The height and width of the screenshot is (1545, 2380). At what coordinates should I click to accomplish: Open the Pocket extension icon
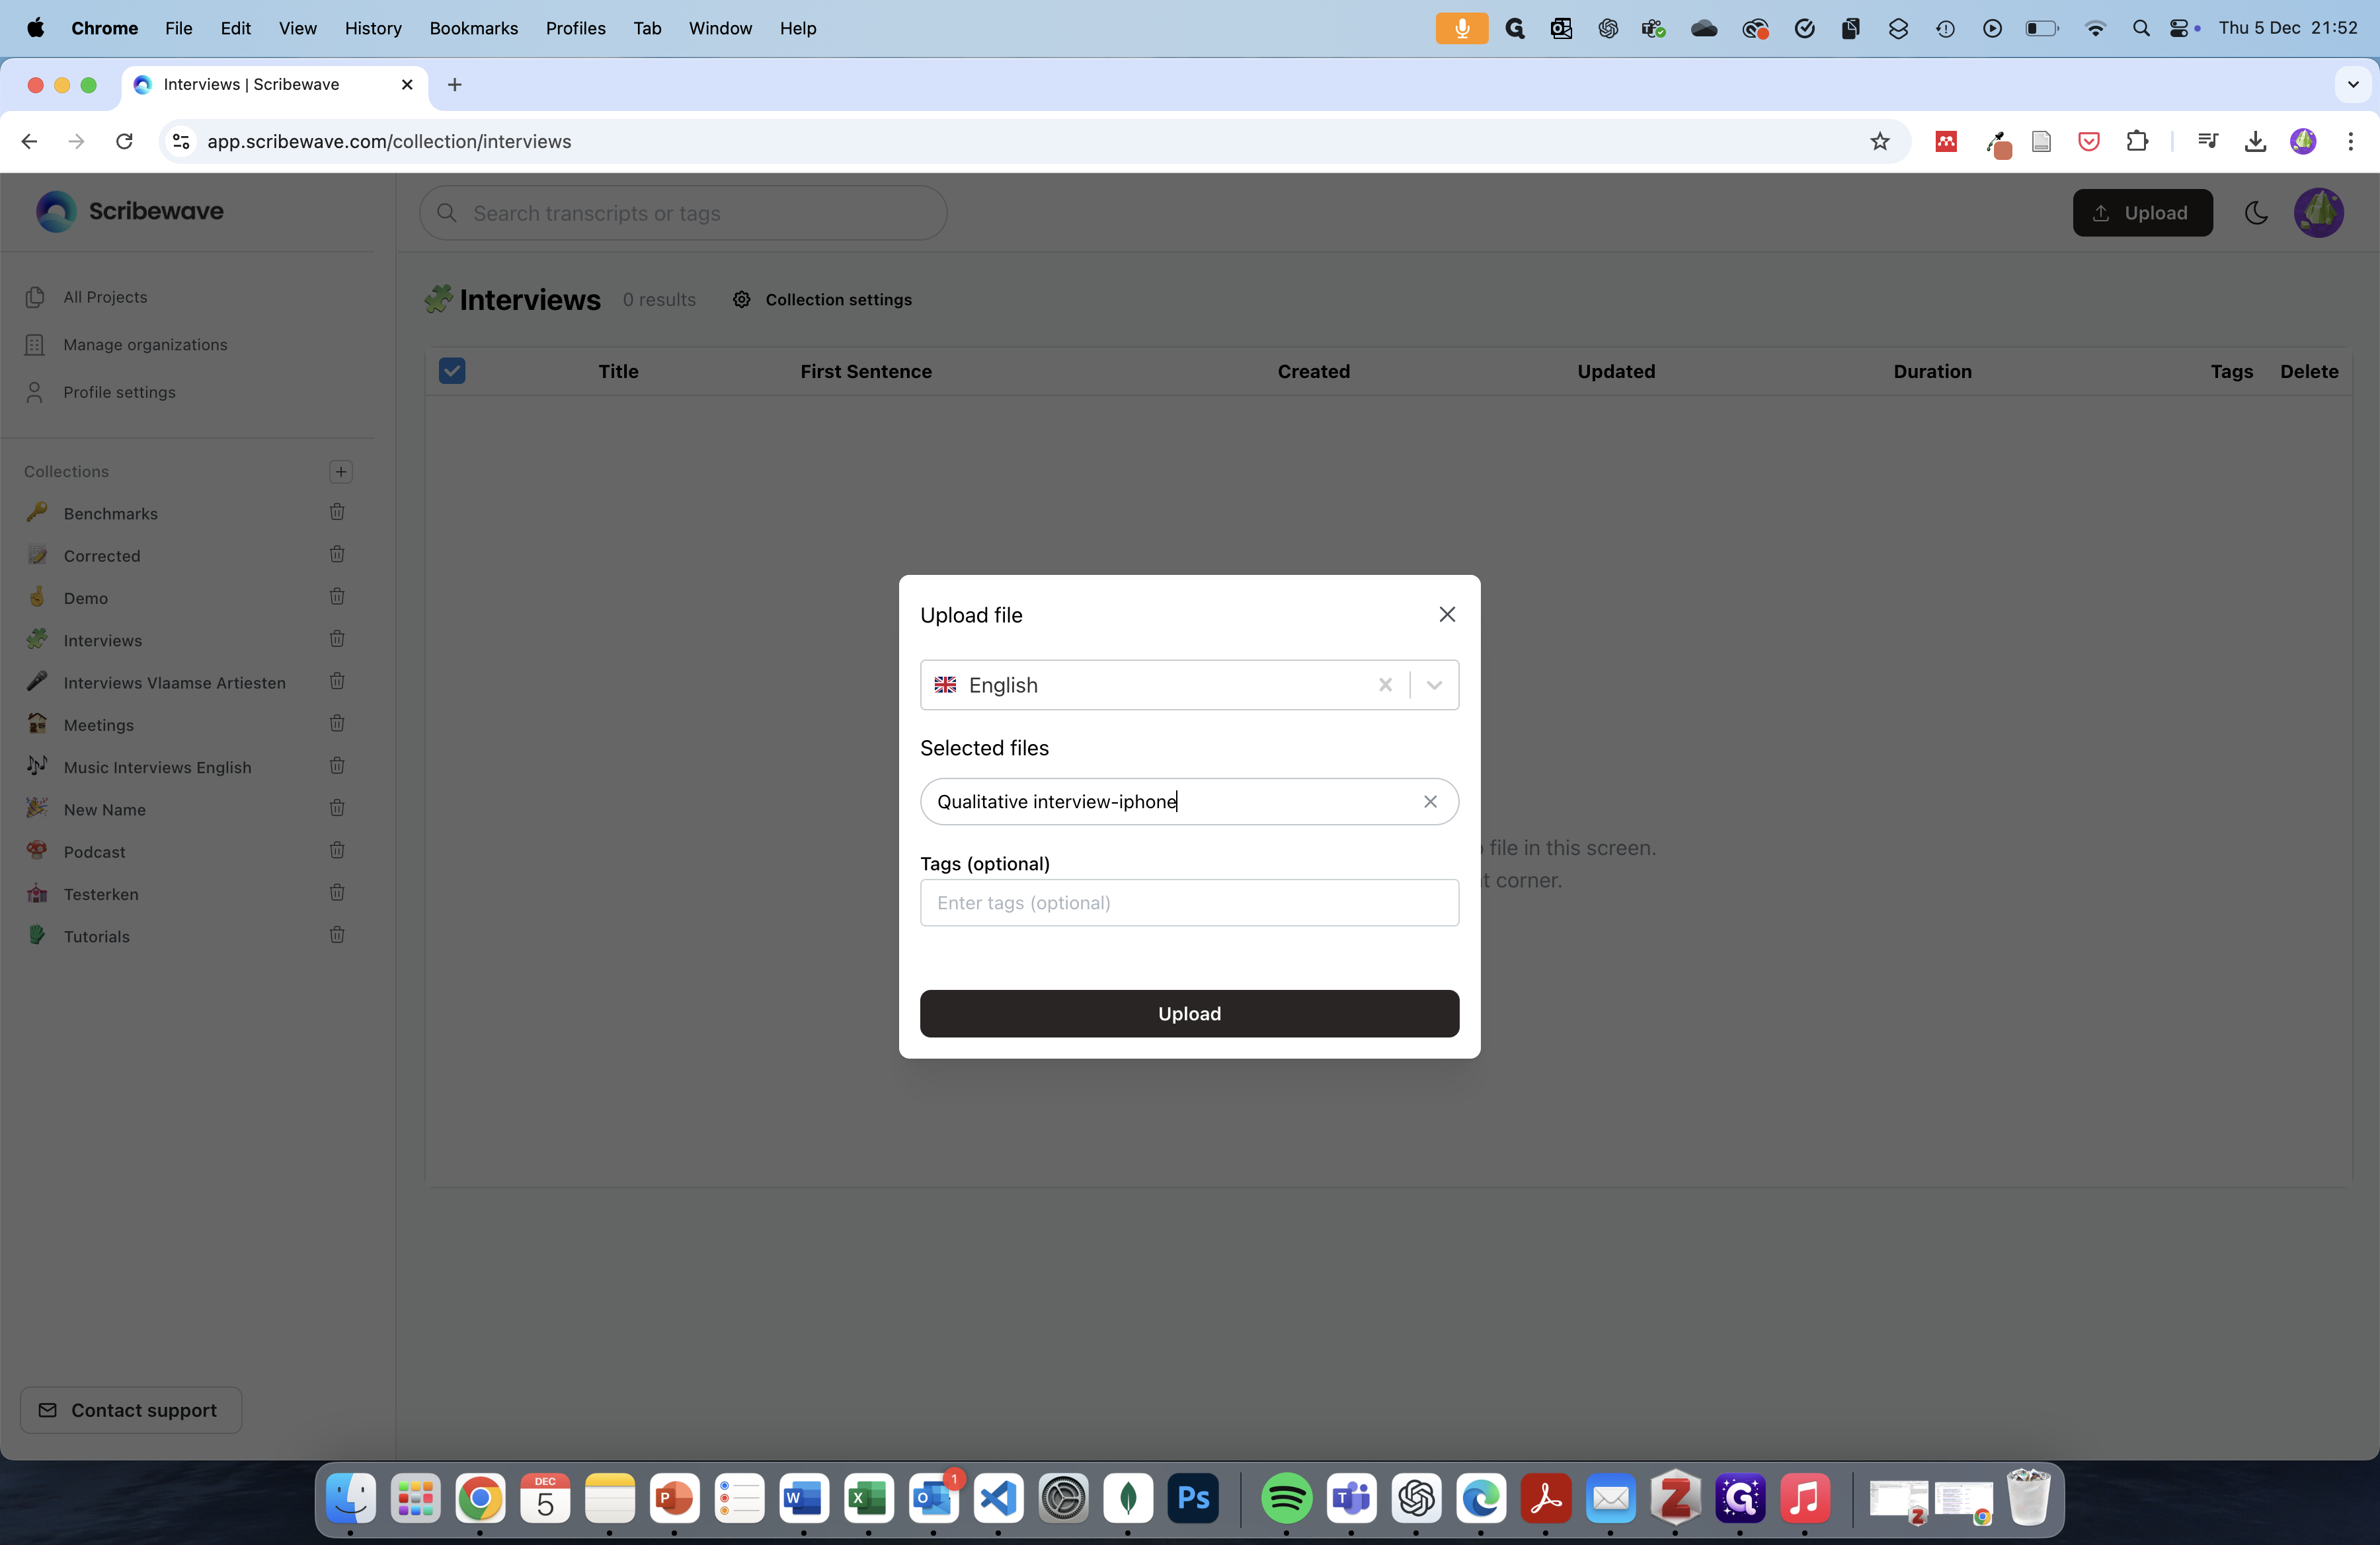coord(2089,141)
